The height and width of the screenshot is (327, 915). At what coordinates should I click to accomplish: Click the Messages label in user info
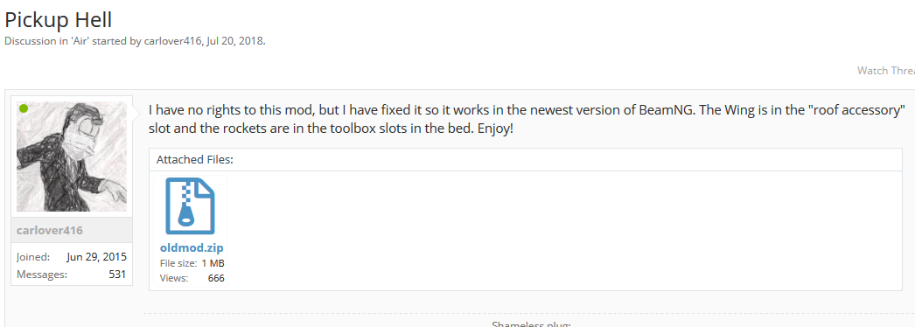click(42, 274)
